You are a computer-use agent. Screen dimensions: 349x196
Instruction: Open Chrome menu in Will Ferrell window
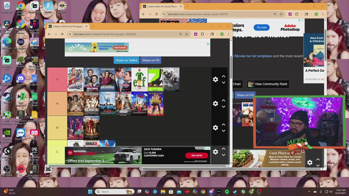point(228,34)
